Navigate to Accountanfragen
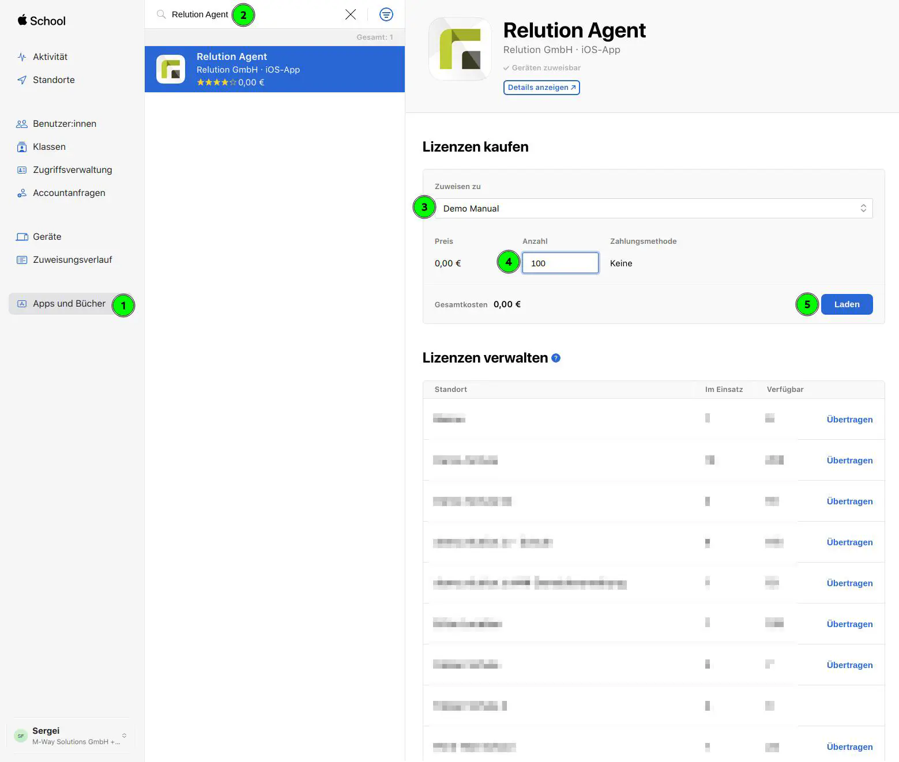 [x=69, y=193]
